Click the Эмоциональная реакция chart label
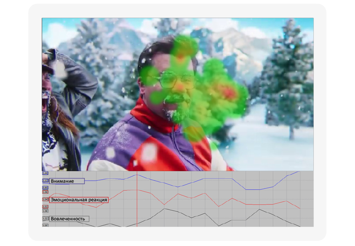 [79, 200]
